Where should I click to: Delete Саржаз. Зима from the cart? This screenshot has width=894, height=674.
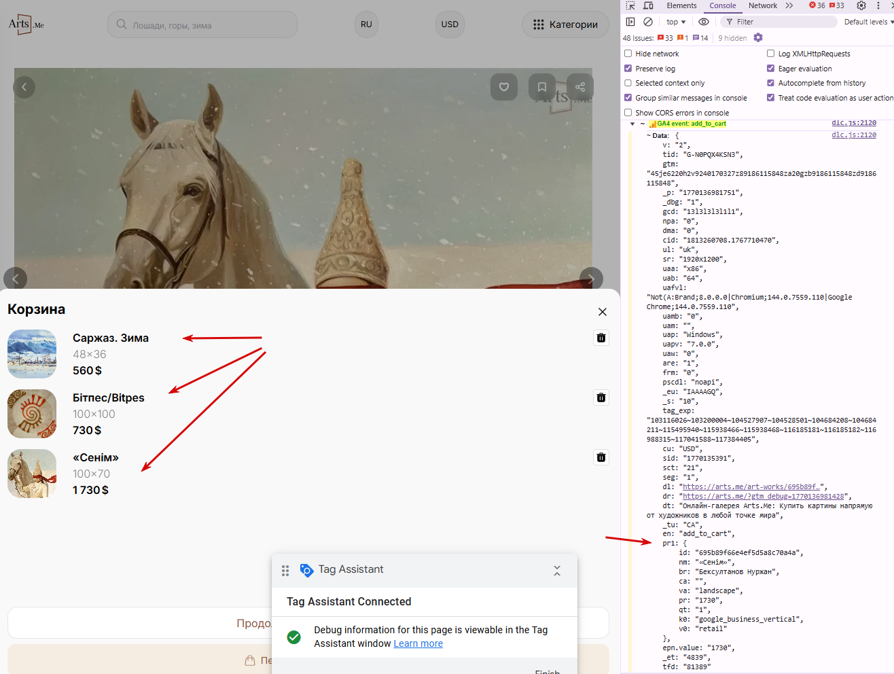[601, 338]
